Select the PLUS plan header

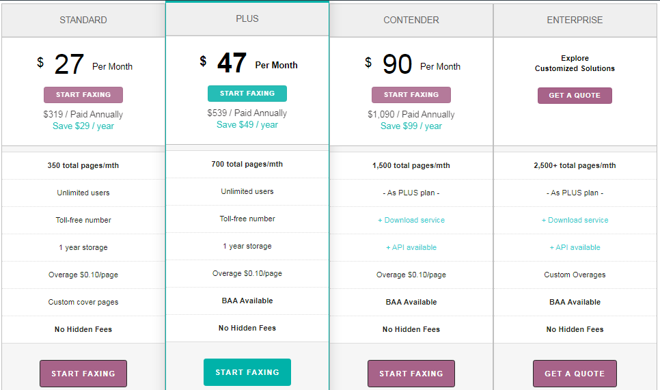point(247,18)
